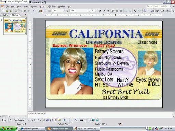Click the Undo icon

click(34, 11)
